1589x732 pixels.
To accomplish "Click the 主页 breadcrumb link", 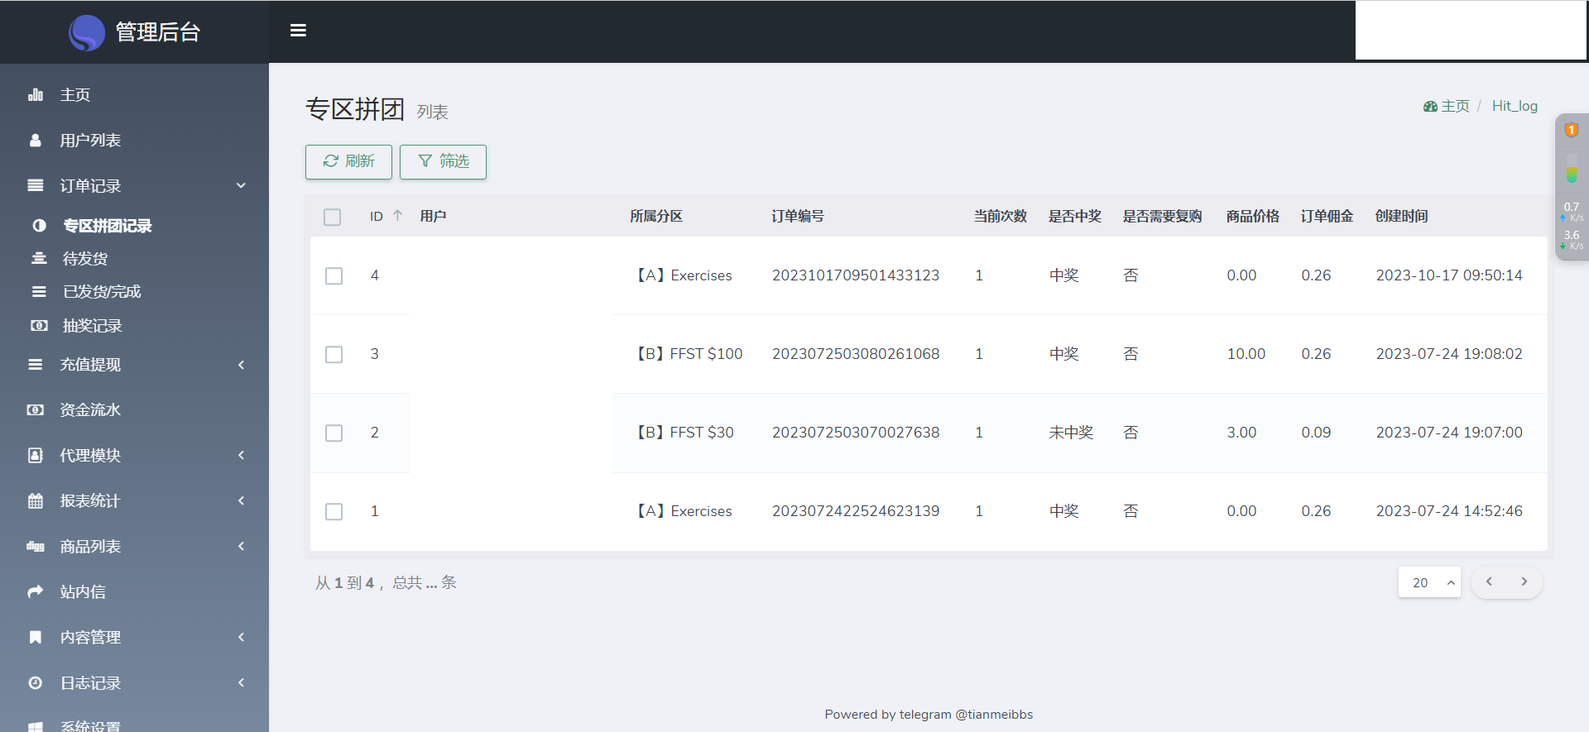I will 1456,107.
